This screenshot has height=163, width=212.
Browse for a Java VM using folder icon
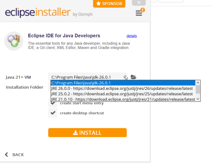click(134, 77)
